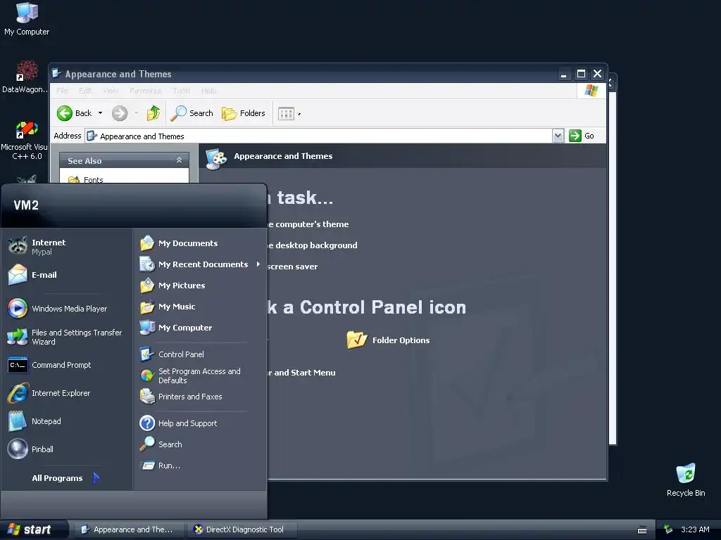Image resolution: width=721 pixels, height=540 pixels.
Task: Click the VM2 user name header
Action: click(26, 205)
